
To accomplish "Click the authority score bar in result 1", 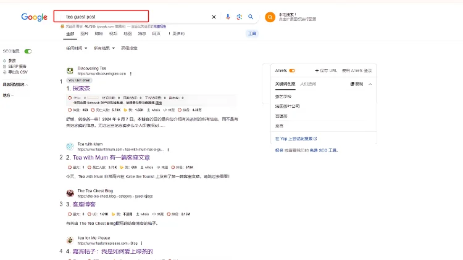I will 93,98.
